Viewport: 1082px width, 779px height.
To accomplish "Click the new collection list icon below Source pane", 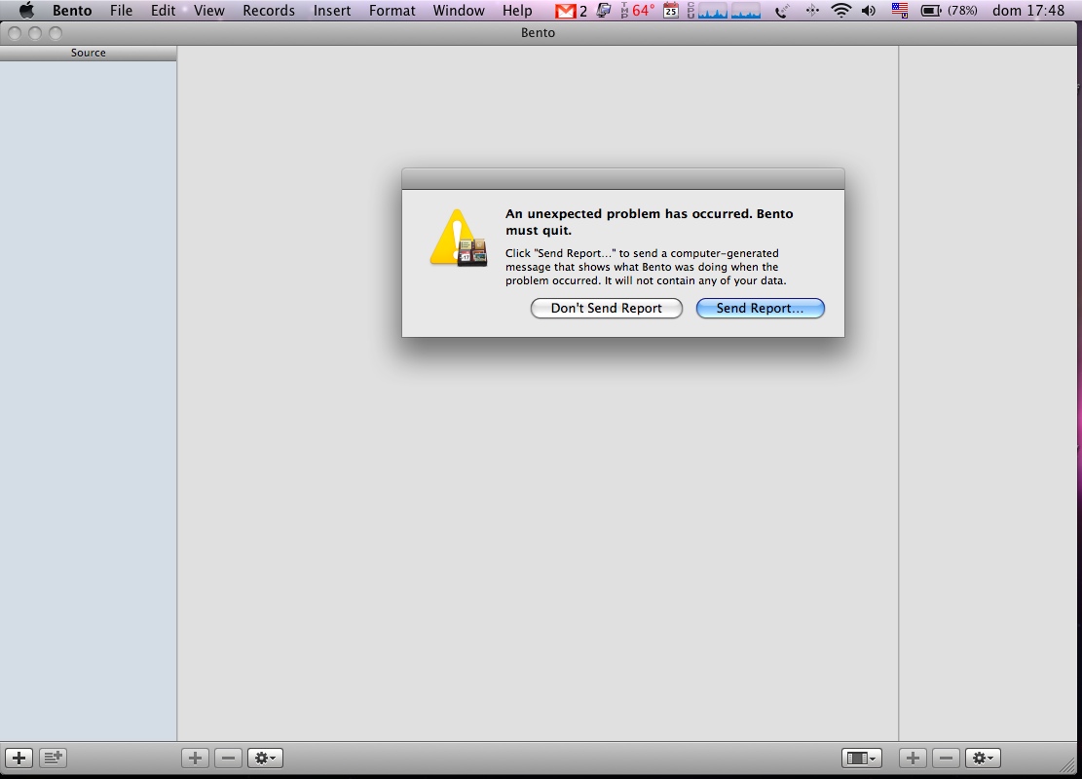I will click(53, 759).
